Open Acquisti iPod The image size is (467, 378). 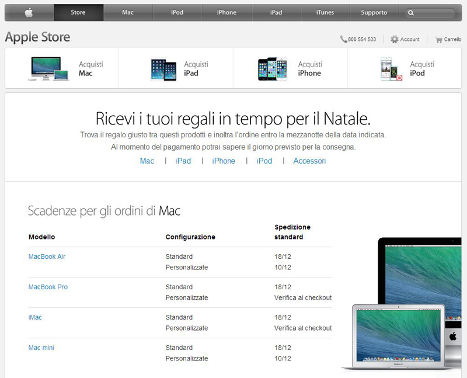tap(422, 68)
